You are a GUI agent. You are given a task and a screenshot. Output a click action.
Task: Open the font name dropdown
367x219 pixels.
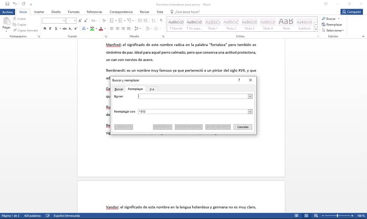click(64, 21)
